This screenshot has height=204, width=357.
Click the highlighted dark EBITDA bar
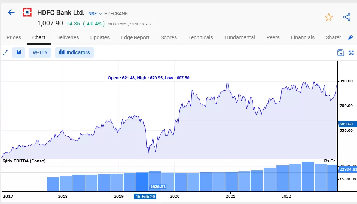pos(142,182)
